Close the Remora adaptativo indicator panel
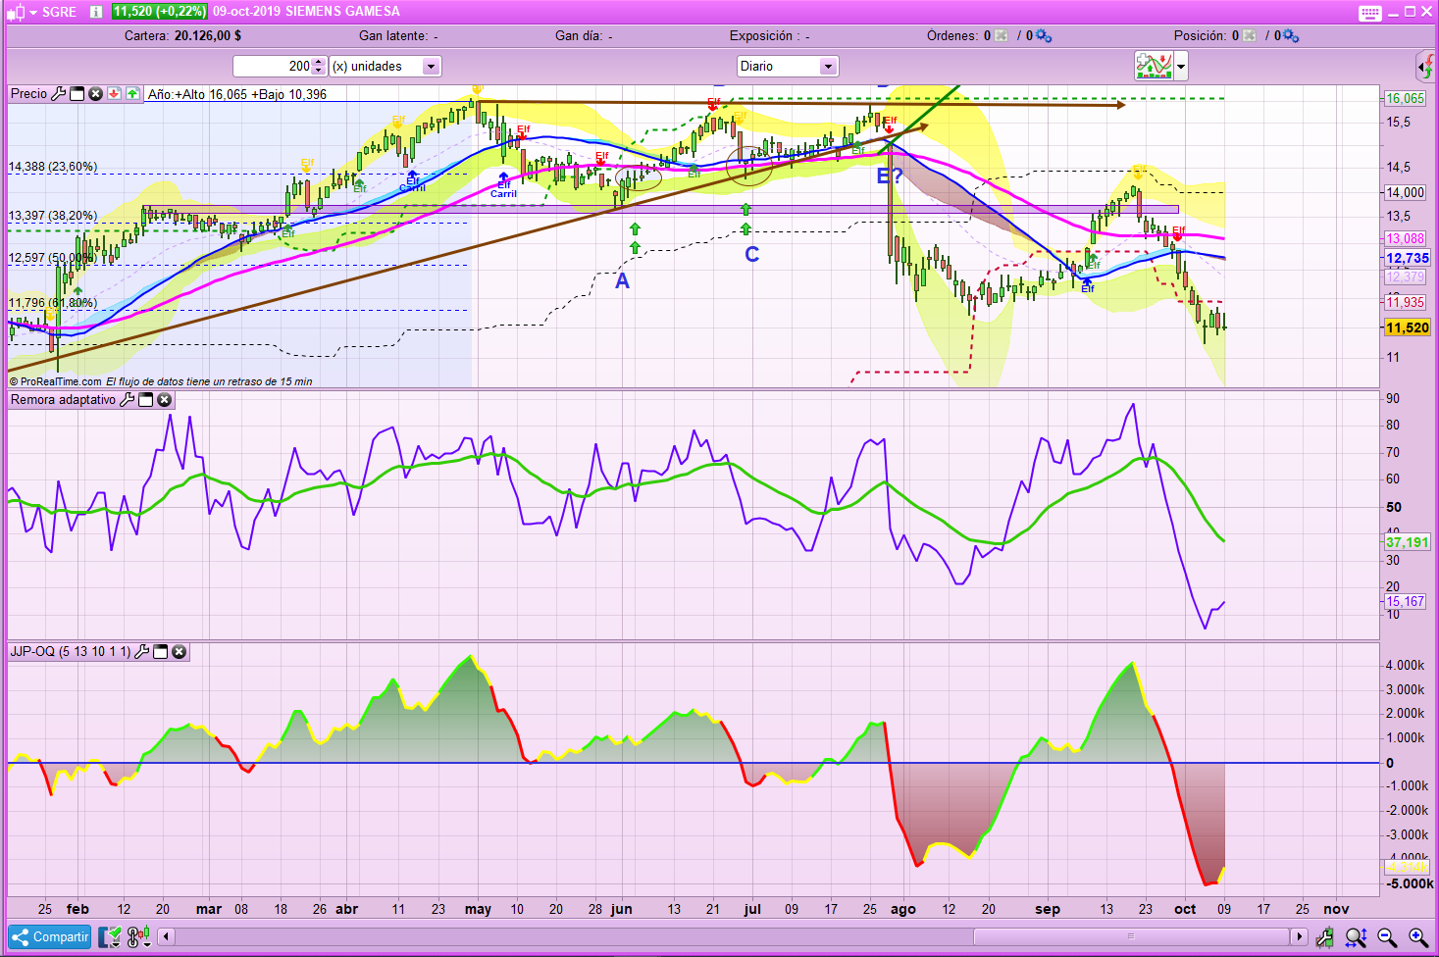This screenshot has height=957, width=1439. [x=164, y=400]
